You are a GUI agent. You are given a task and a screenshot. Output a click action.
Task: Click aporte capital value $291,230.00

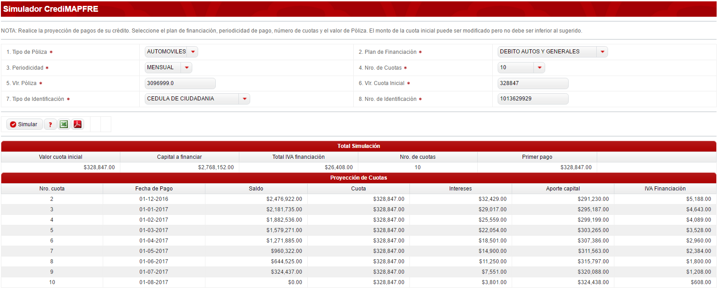coord(593,199)
